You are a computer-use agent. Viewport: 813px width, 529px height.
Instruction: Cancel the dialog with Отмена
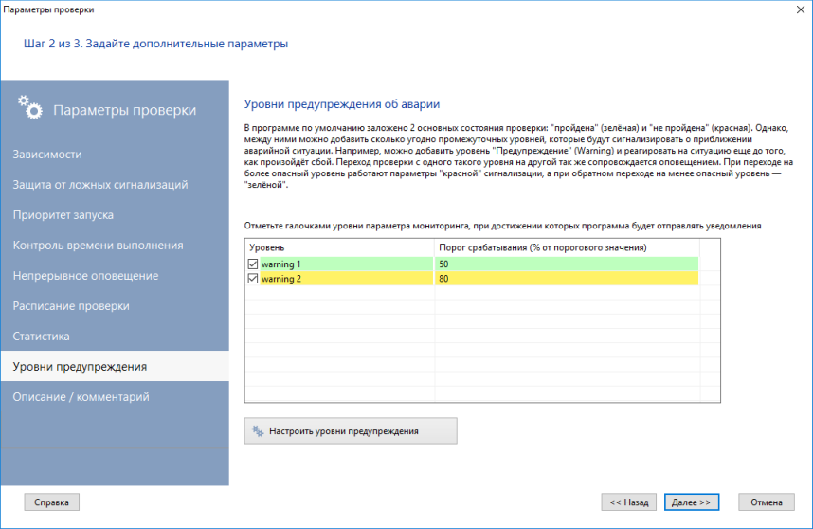[766, 502]
